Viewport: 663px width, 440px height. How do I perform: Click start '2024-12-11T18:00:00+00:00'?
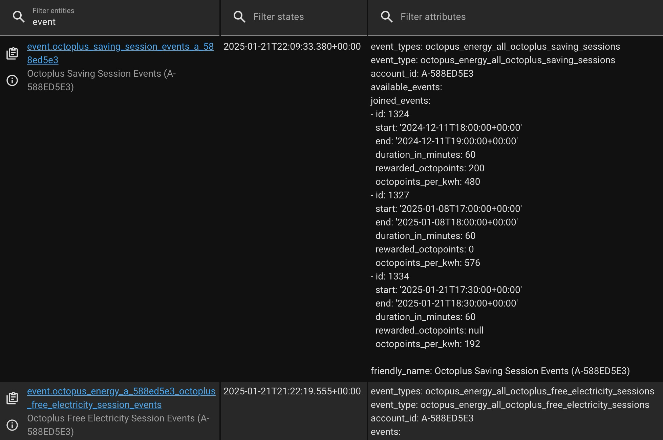(x=449, y=128)
